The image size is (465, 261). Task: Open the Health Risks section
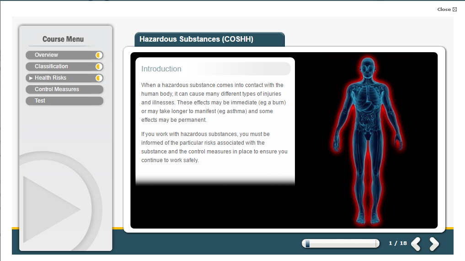pos(50,78)
